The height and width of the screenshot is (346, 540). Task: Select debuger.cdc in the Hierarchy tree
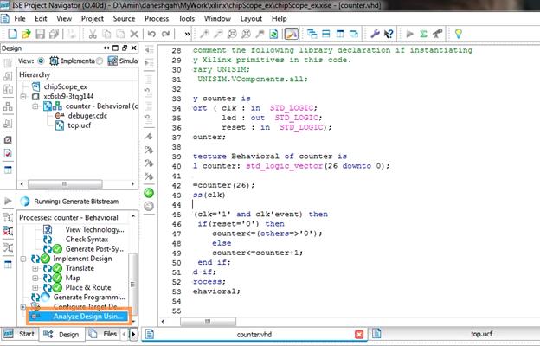click(x=87, y=116)
